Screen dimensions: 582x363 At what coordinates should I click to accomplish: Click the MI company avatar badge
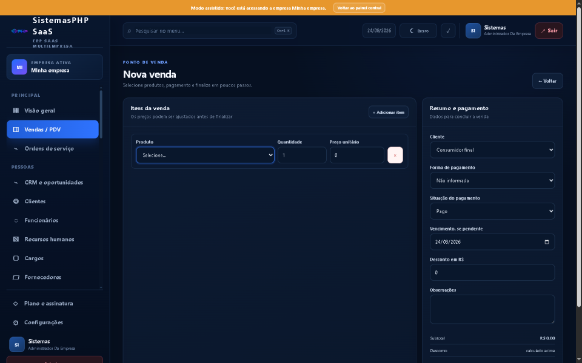coord(19,67)
